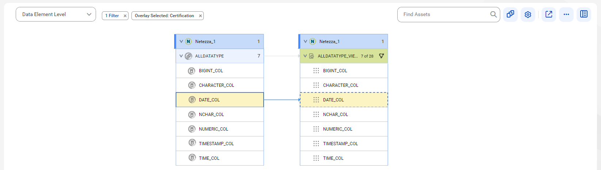Click the ALLDATATYPE_VIE... view name
Screen dimensions: 601x170
(338, 56)
